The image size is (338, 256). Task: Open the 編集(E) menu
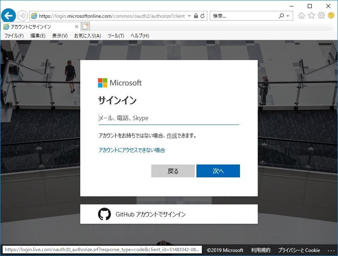(x=38, y=36)
